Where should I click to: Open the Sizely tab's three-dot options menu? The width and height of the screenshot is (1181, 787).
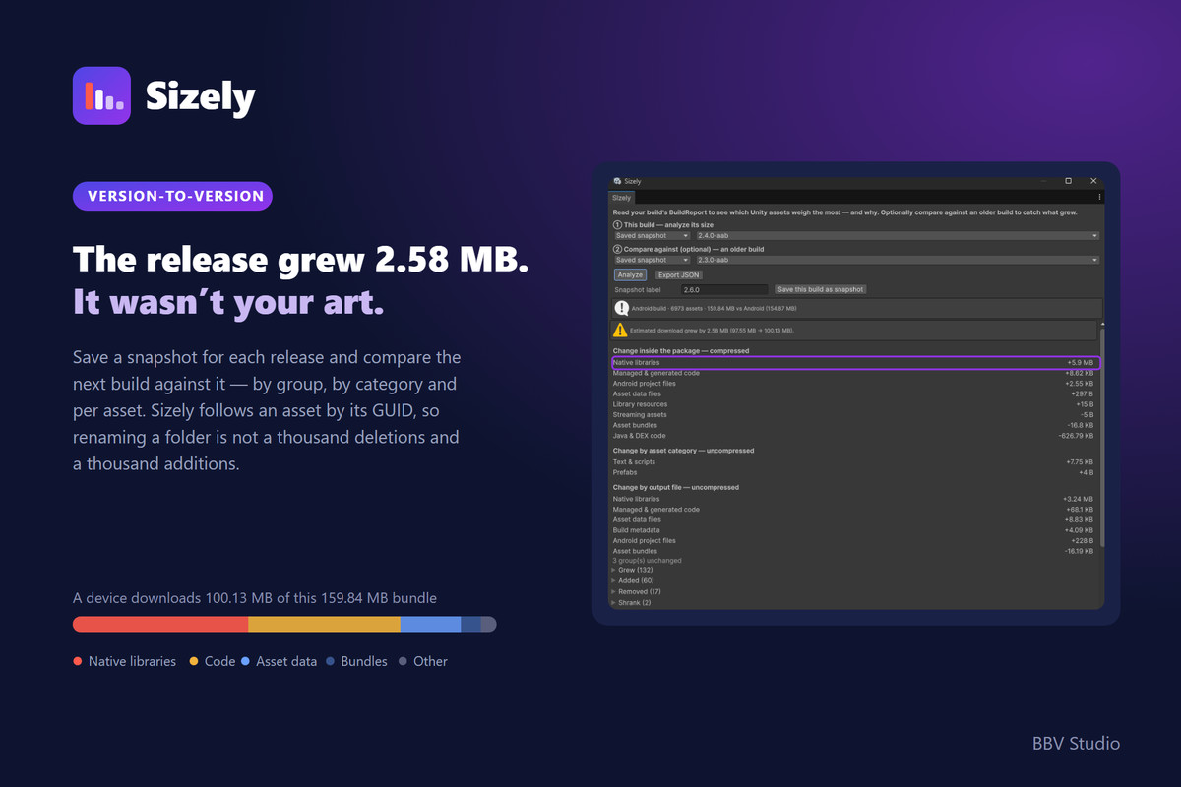coord(1099,198)
